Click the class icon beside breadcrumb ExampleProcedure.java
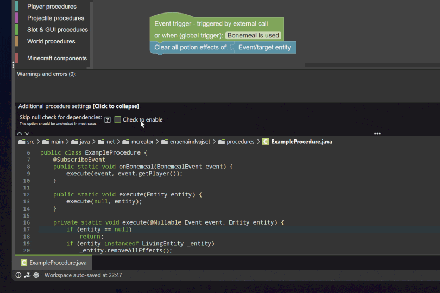Screen dimensions: 440x293 click(x=266, y=142)
